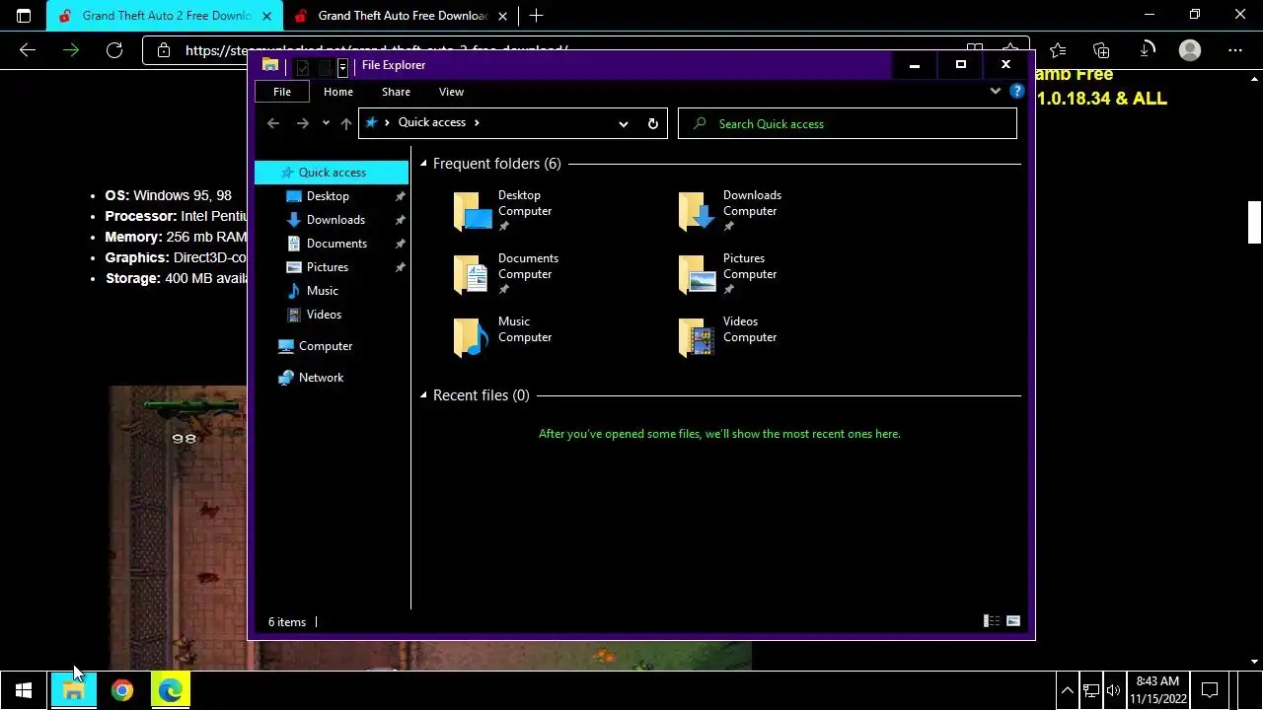The height and width of the screenshot is (710, 1263).
Task: Show browser Downloads
Action: [x=1147, y=50]
